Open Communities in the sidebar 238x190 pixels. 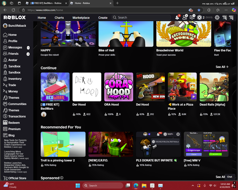(15, 104)
